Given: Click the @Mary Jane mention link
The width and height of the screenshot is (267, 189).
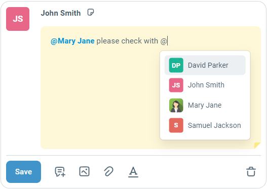Looking at the screenshot, I should pos(72,41).
